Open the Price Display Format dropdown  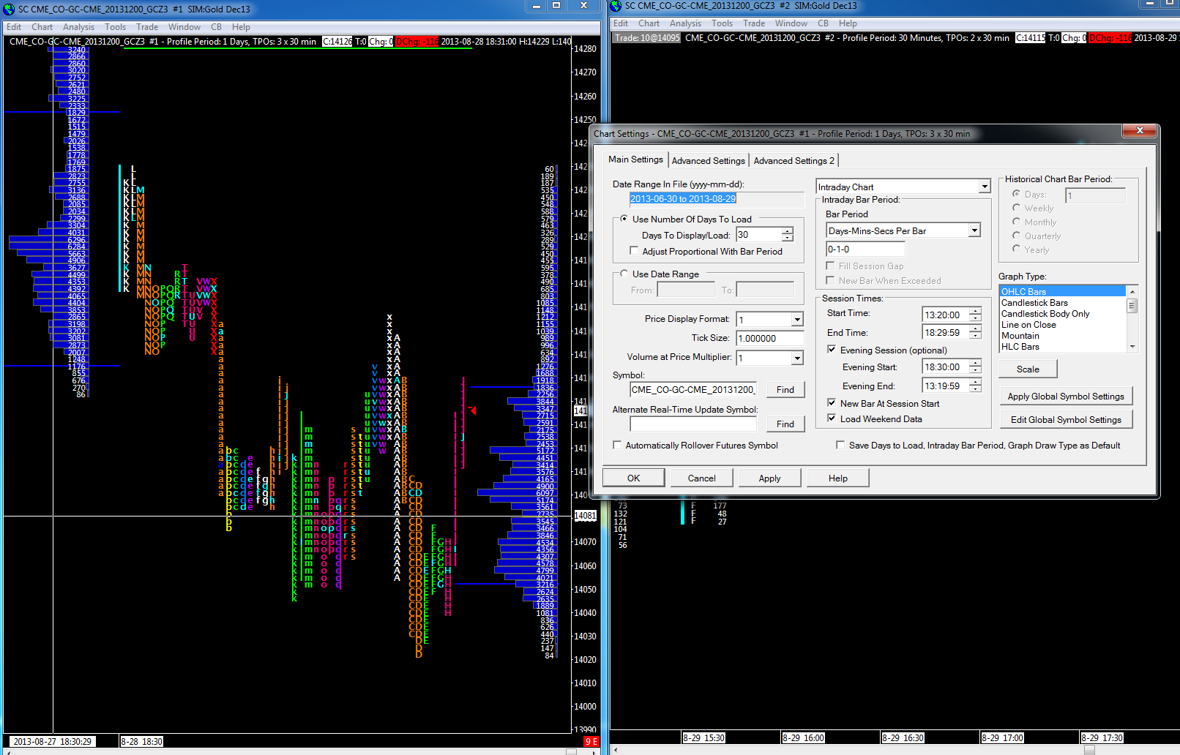click(797, 320)
